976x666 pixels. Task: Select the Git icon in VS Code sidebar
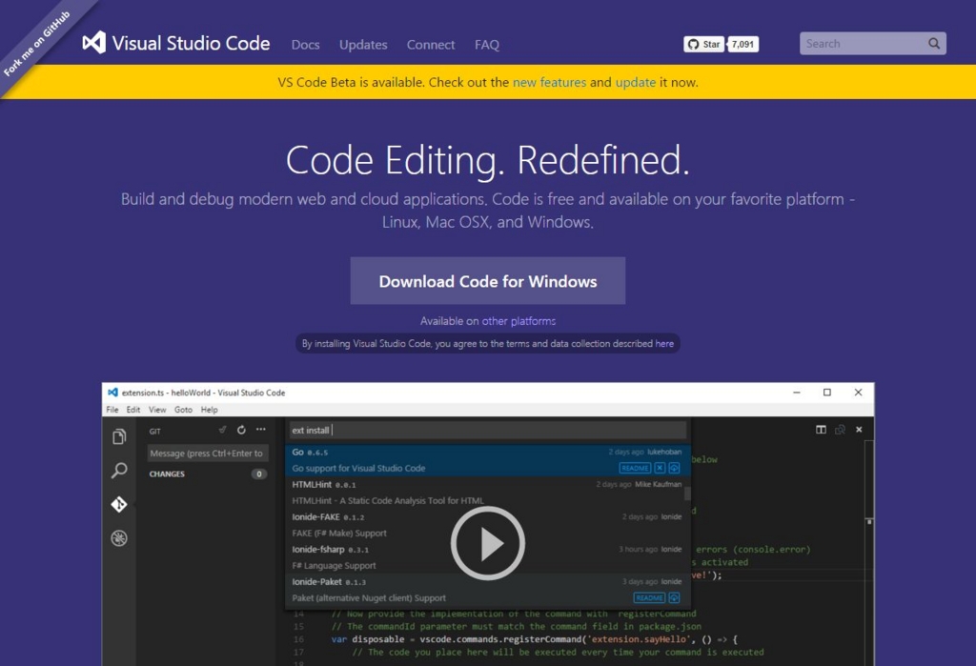[x=119, y=503]
